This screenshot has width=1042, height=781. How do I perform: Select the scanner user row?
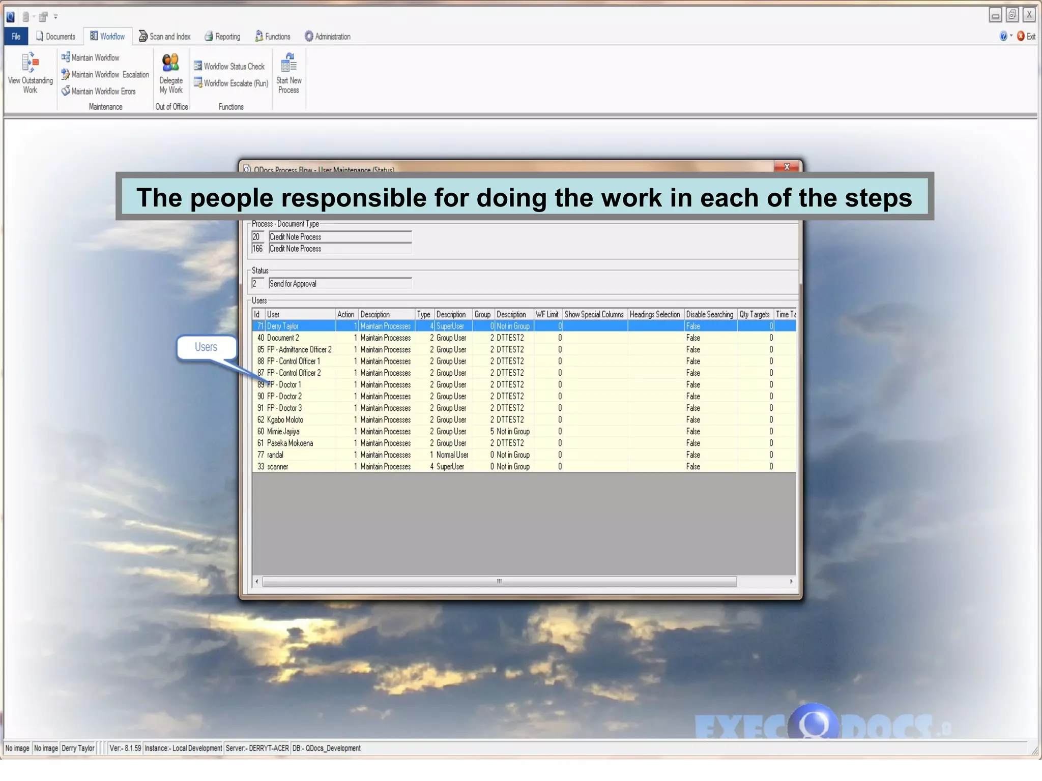[524, 467]
